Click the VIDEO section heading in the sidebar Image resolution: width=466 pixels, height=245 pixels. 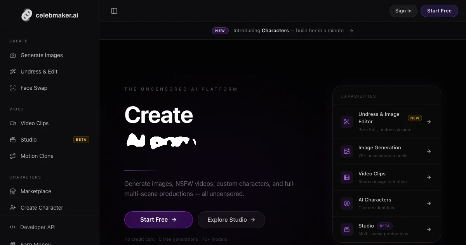click(x=17, y=109)
